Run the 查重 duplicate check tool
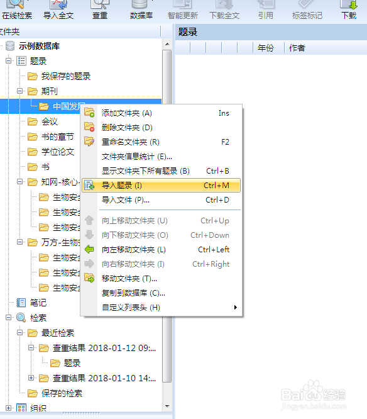The image size is (367, 419). coord(100,11)
